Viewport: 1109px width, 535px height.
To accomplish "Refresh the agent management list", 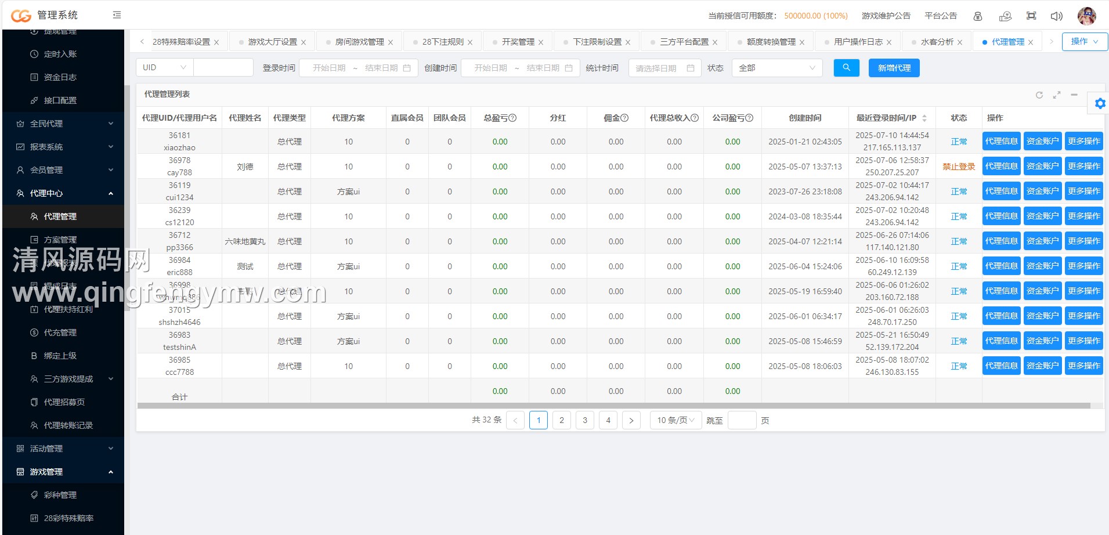I will 1039,95.
